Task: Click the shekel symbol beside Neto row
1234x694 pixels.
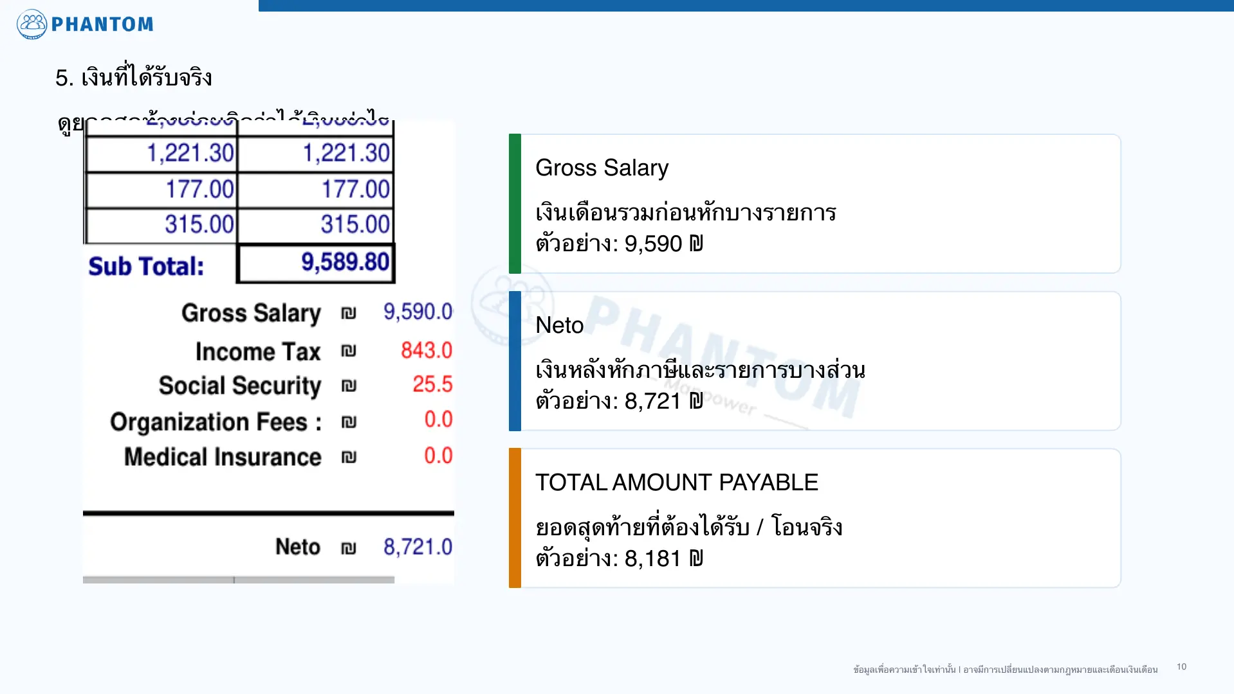Action: 349,548
